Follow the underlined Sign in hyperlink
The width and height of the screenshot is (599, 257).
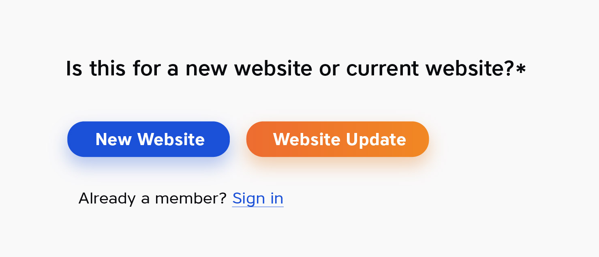coord(257,198)
